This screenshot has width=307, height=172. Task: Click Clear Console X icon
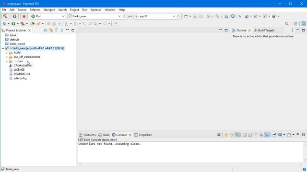[x=219, y=135]
